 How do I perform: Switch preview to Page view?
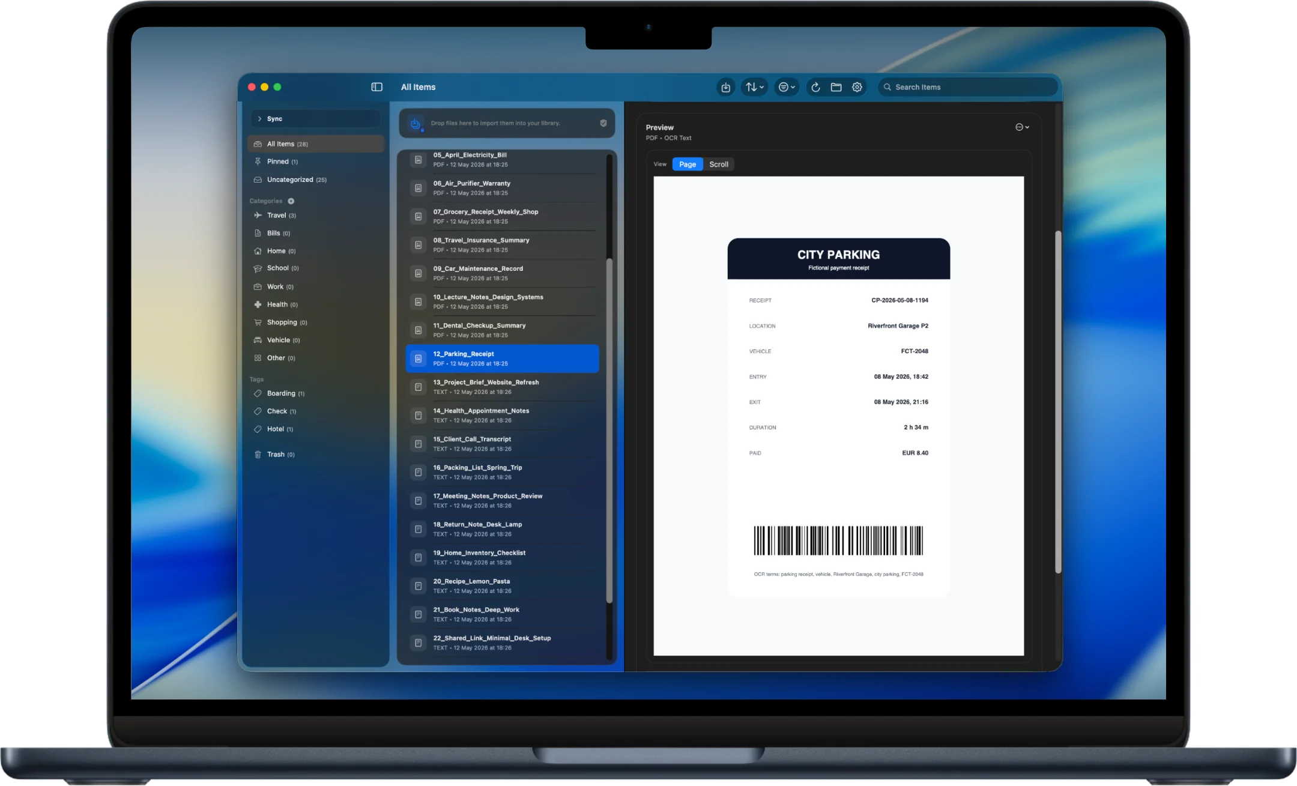(x=688, y=164)
